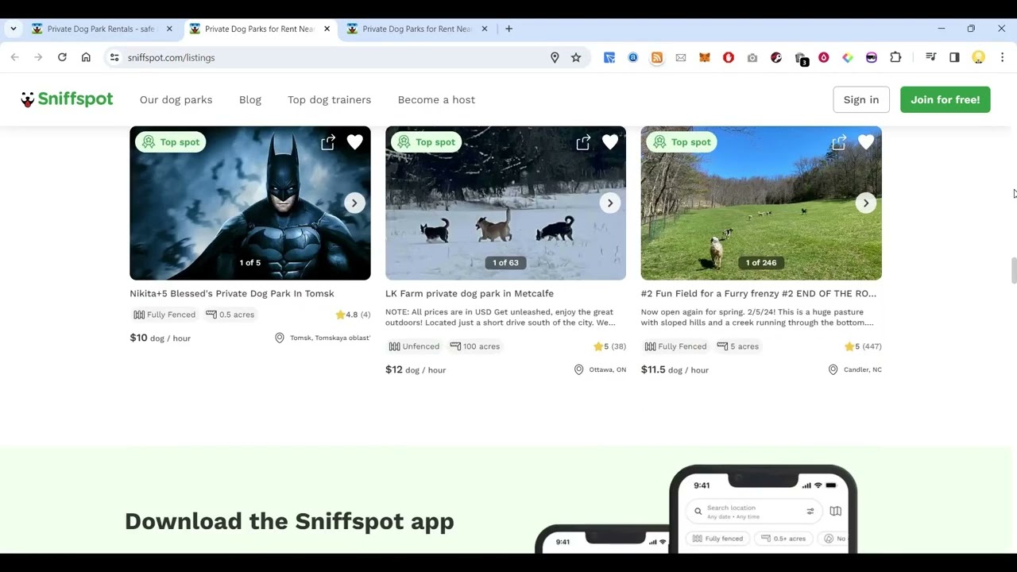Click the $10 dog / hour price
This screenshot has width=1017, height=572.
pos(160,338)
